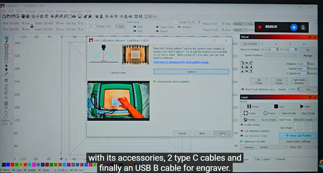
Task: Toggle the Optimize Cut Path switch
Action: (x=242, y=142)
